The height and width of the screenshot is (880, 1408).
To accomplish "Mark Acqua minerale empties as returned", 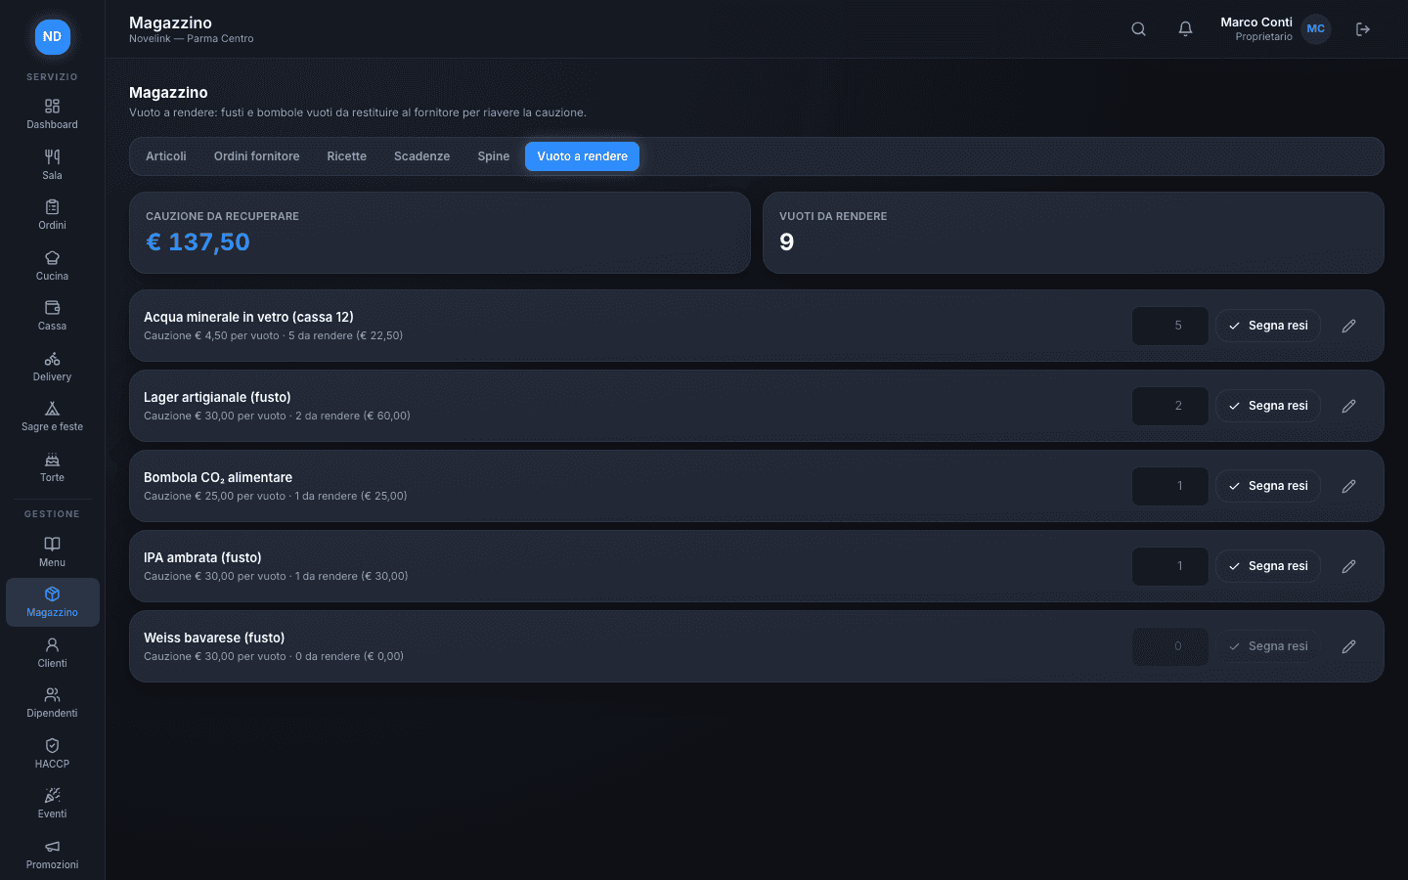I will [1268, 326].
